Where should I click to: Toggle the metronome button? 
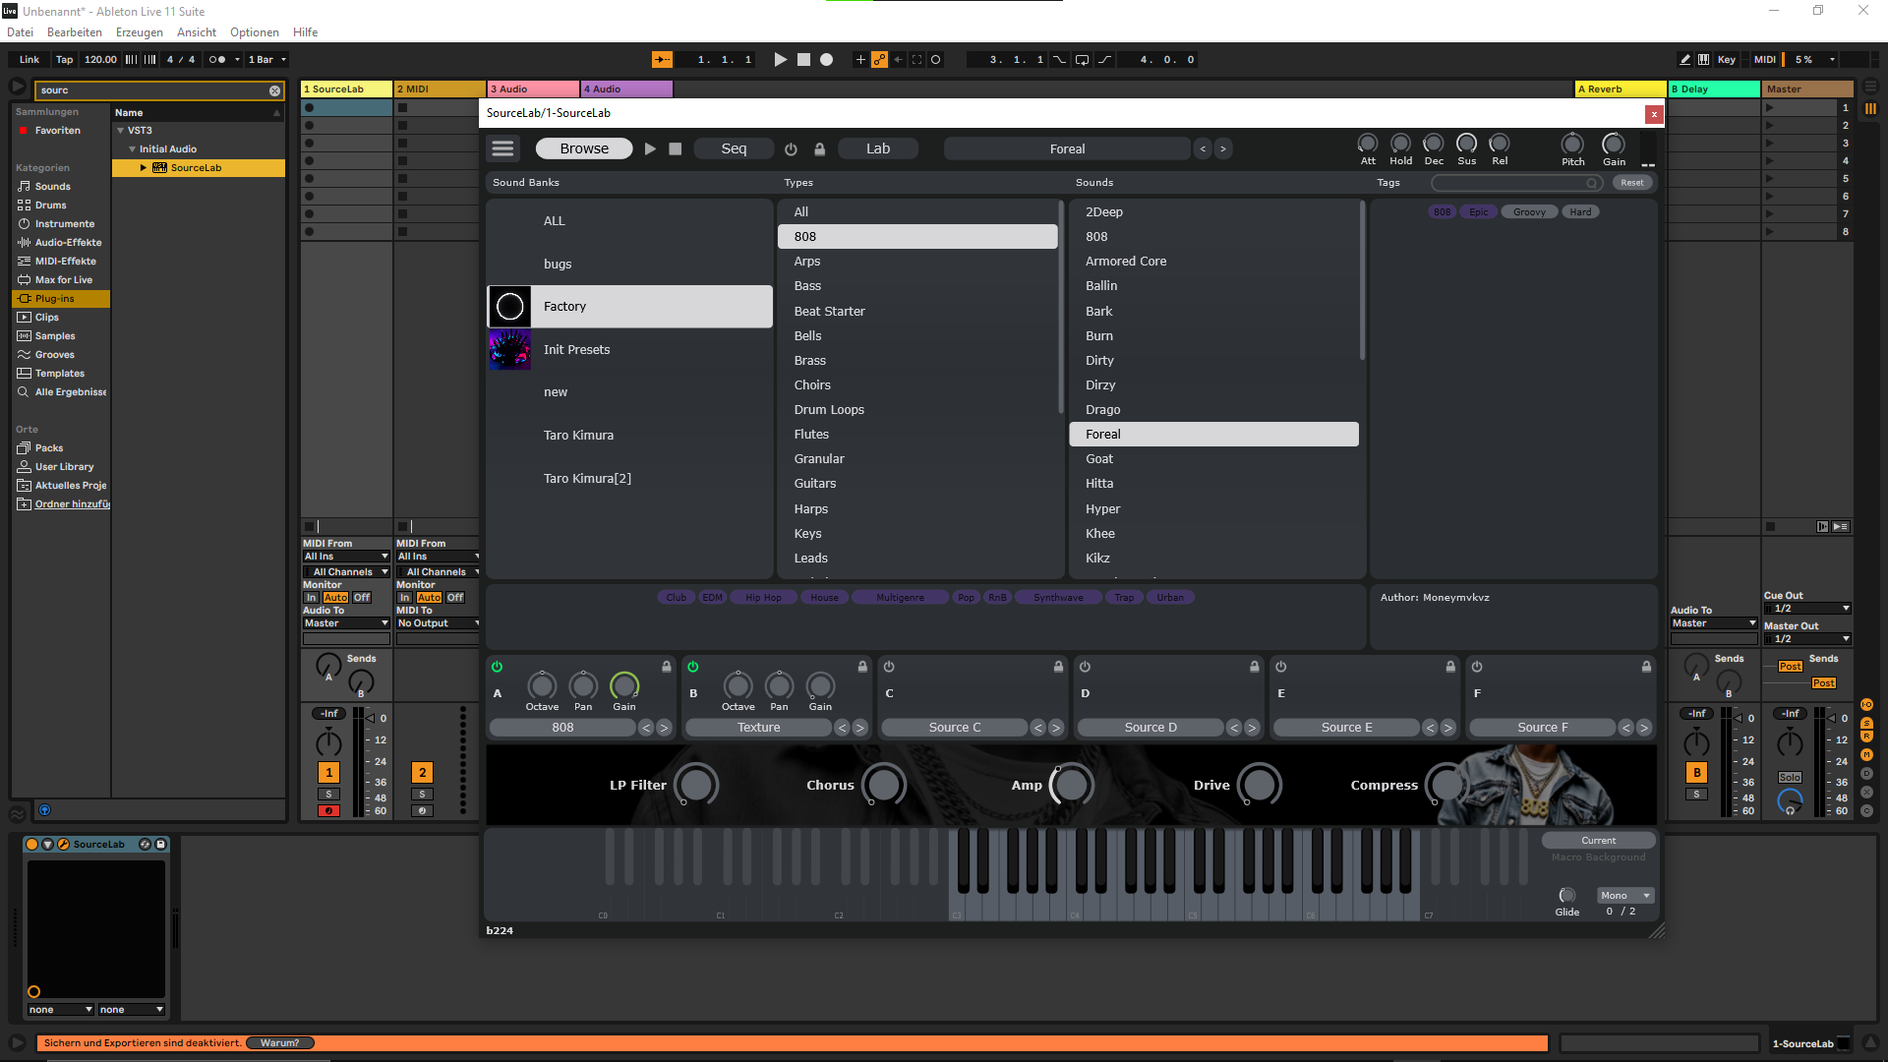[218, 60]
